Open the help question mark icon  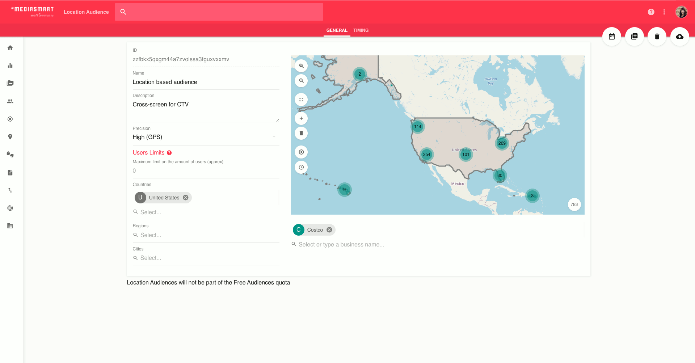651,12
